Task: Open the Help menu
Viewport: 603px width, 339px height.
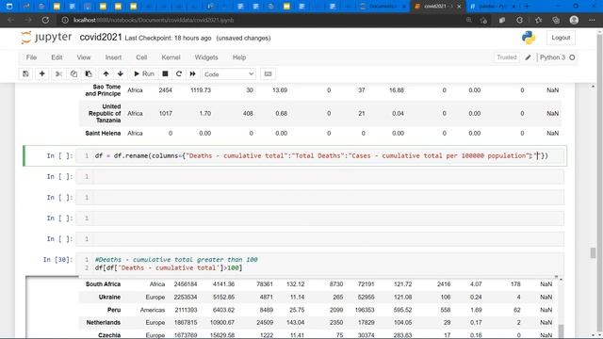Action: [x=238, y=57]
